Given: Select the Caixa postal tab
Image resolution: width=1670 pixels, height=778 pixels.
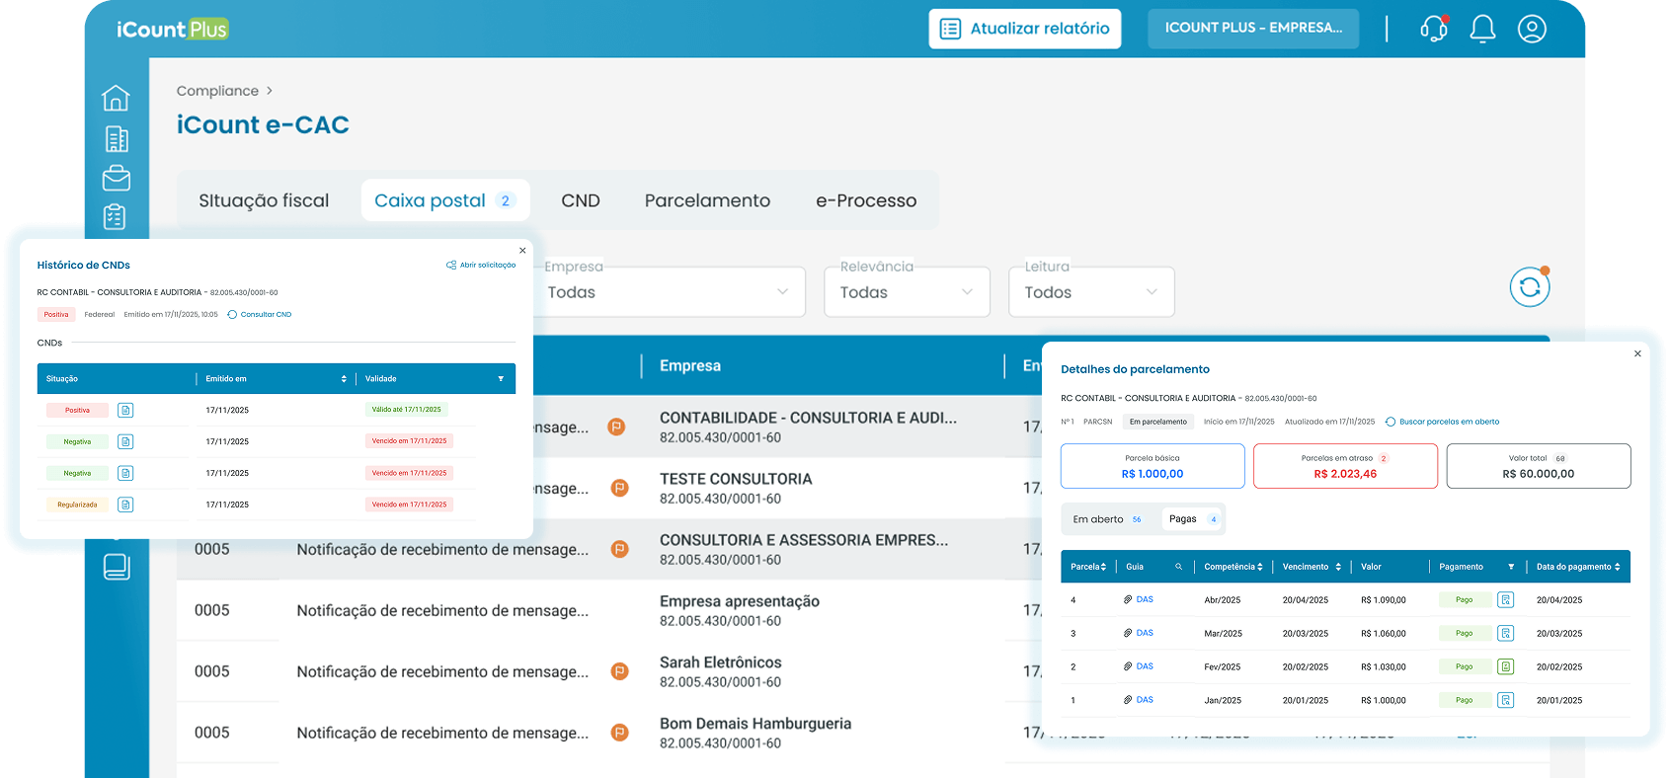Looking at the screenshot, I should pyautogui.click(x=445, y=200).
